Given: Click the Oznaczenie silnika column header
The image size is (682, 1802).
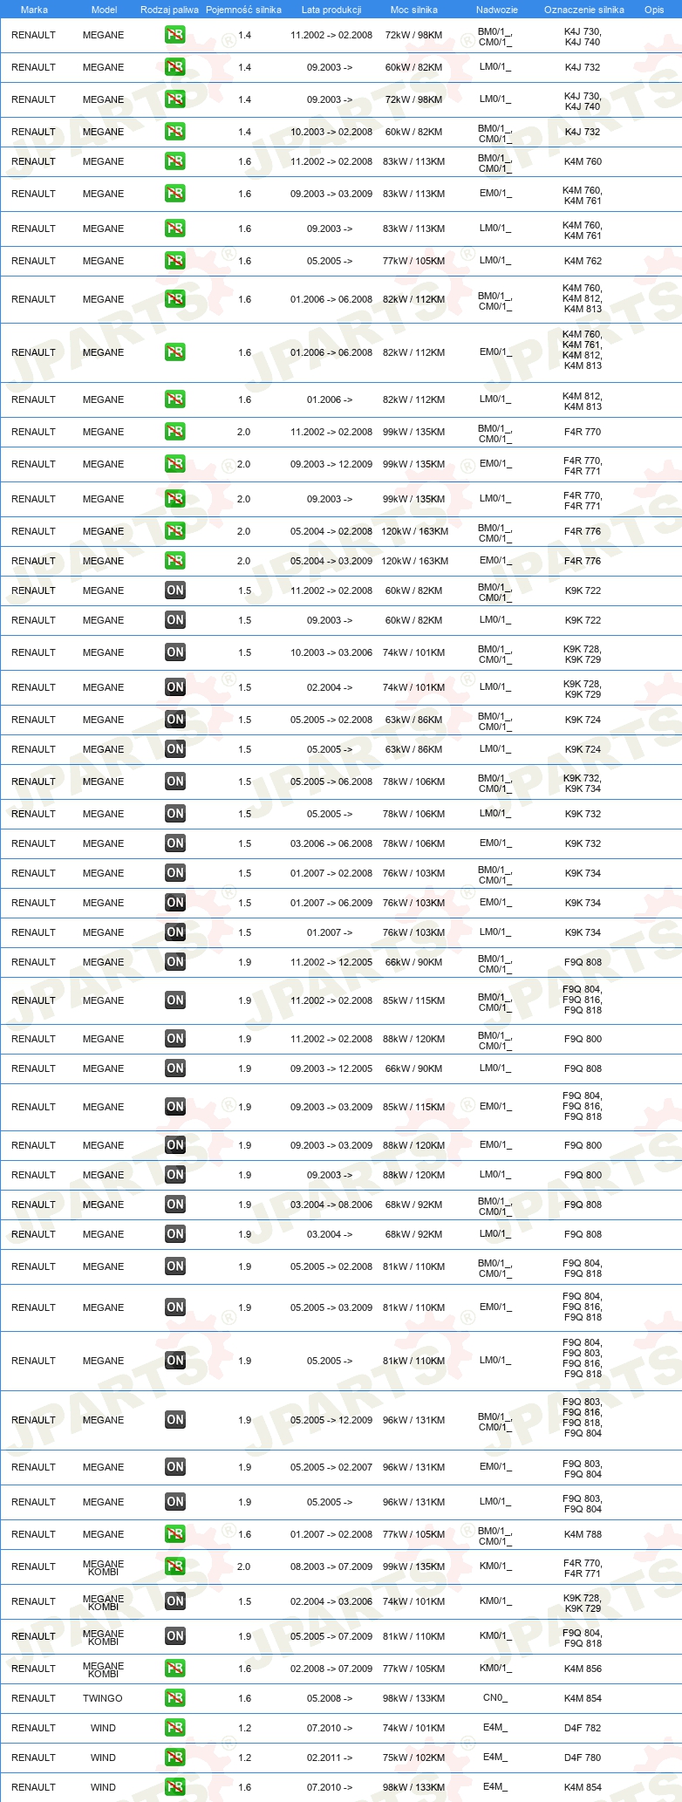Looking at the screenshot, I should click(584, 10).
